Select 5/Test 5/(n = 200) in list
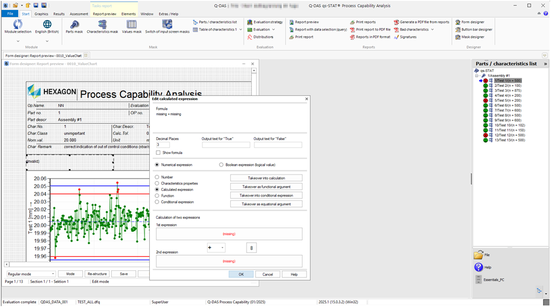Image resolution: width=551 pixels, height=307 pixels. coord(508,100)
